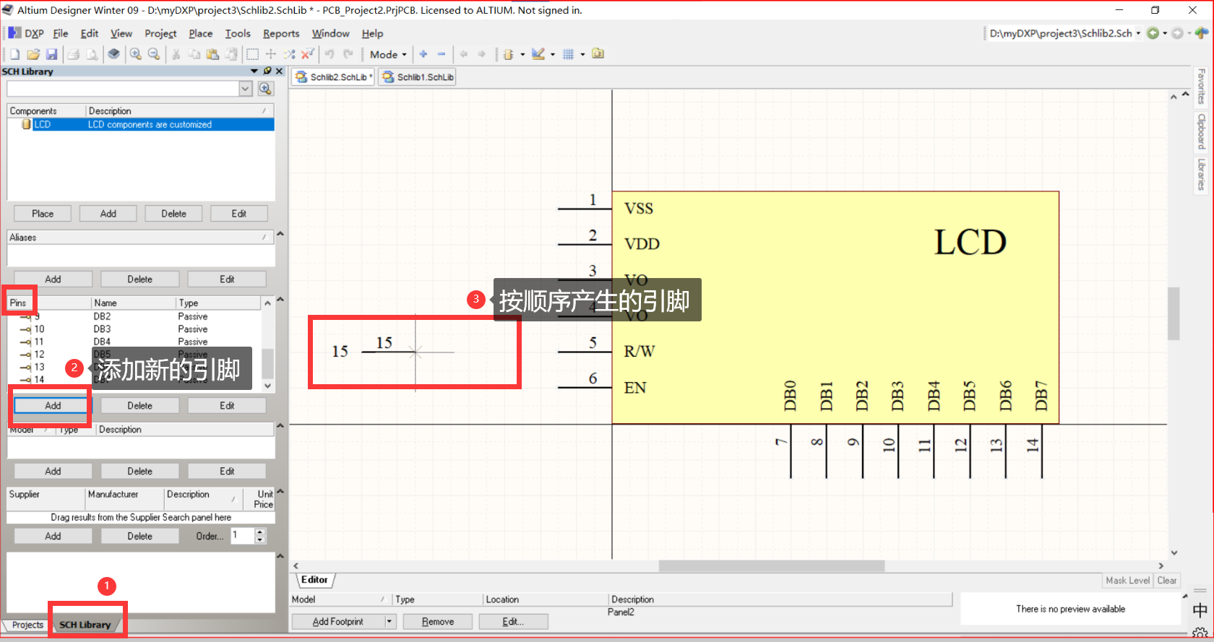Open the model manager icon after grid

pos(598,54)
